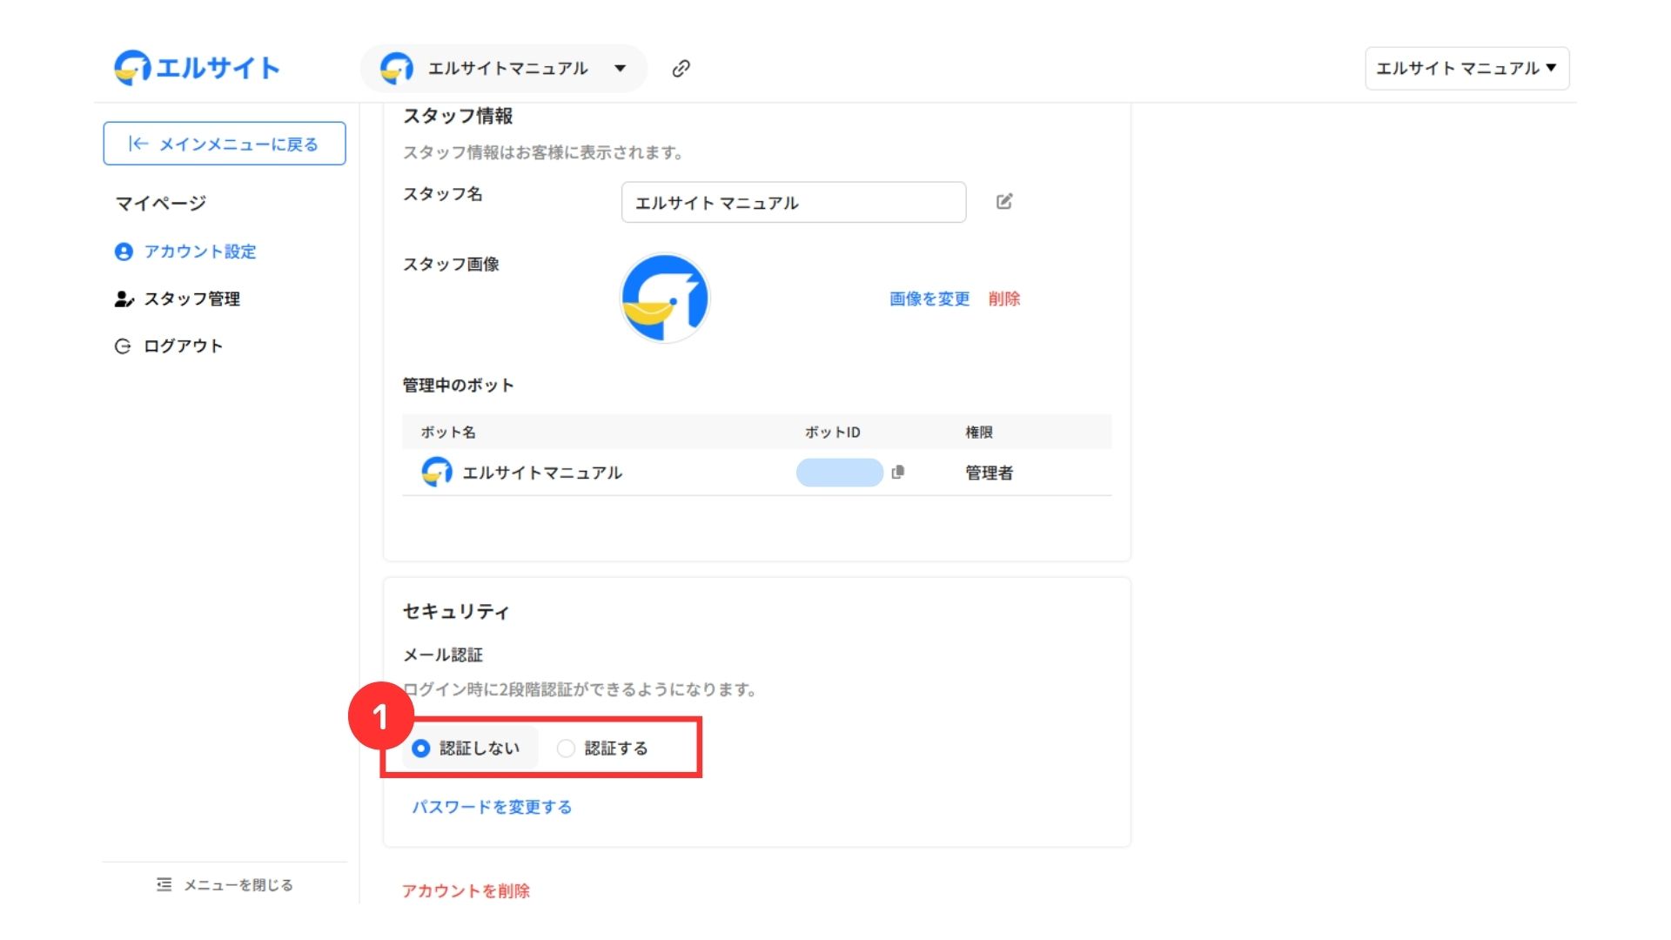Click the chain link icon beside bot selector
This screenshot has width=1671, height=940.
[681, 69]
